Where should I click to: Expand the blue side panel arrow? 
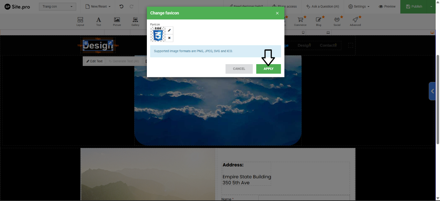(432, 91)
